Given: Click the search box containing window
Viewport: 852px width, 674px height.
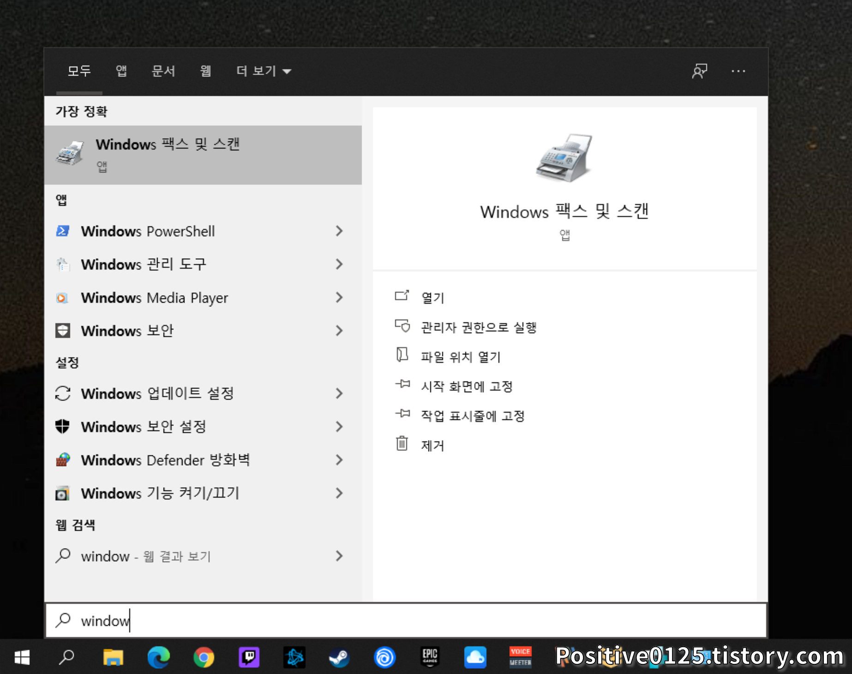Looking at the screenshot, I should 406,620.
